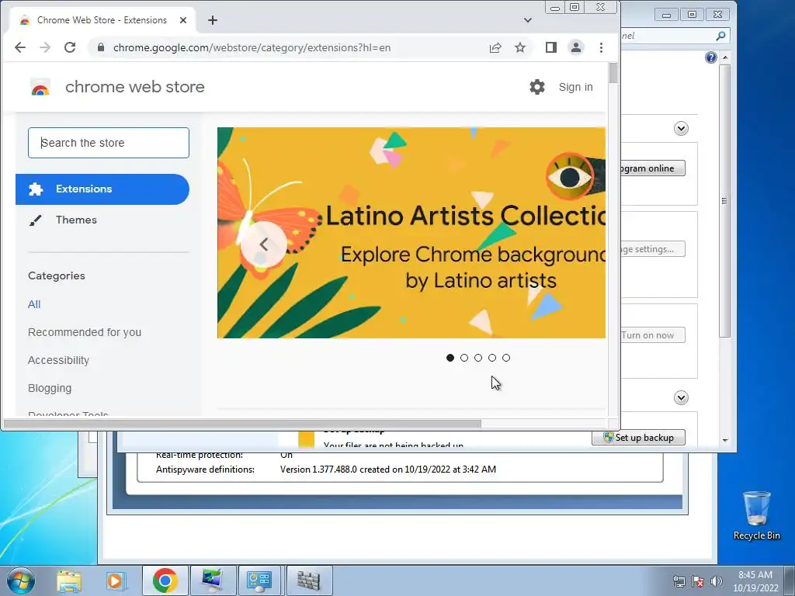Click the chrome web store rainbow logo
This screenshot has height=596, width=795.
40,87
